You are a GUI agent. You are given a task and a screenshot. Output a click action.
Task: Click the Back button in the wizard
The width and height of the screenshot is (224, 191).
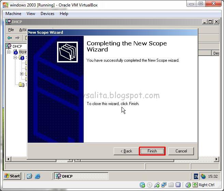coord(126,151)
